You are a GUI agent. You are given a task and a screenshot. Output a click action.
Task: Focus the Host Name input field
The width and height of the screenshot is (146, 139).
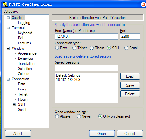87,36
